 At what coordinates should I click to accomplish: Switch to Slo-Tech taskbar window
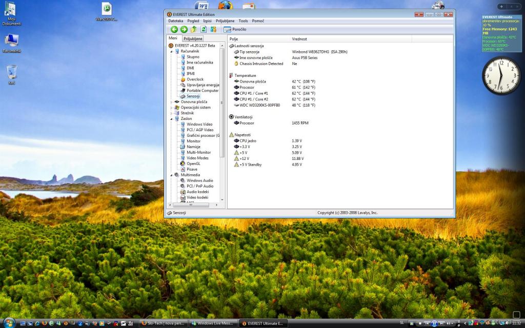(x=163, y=323)
